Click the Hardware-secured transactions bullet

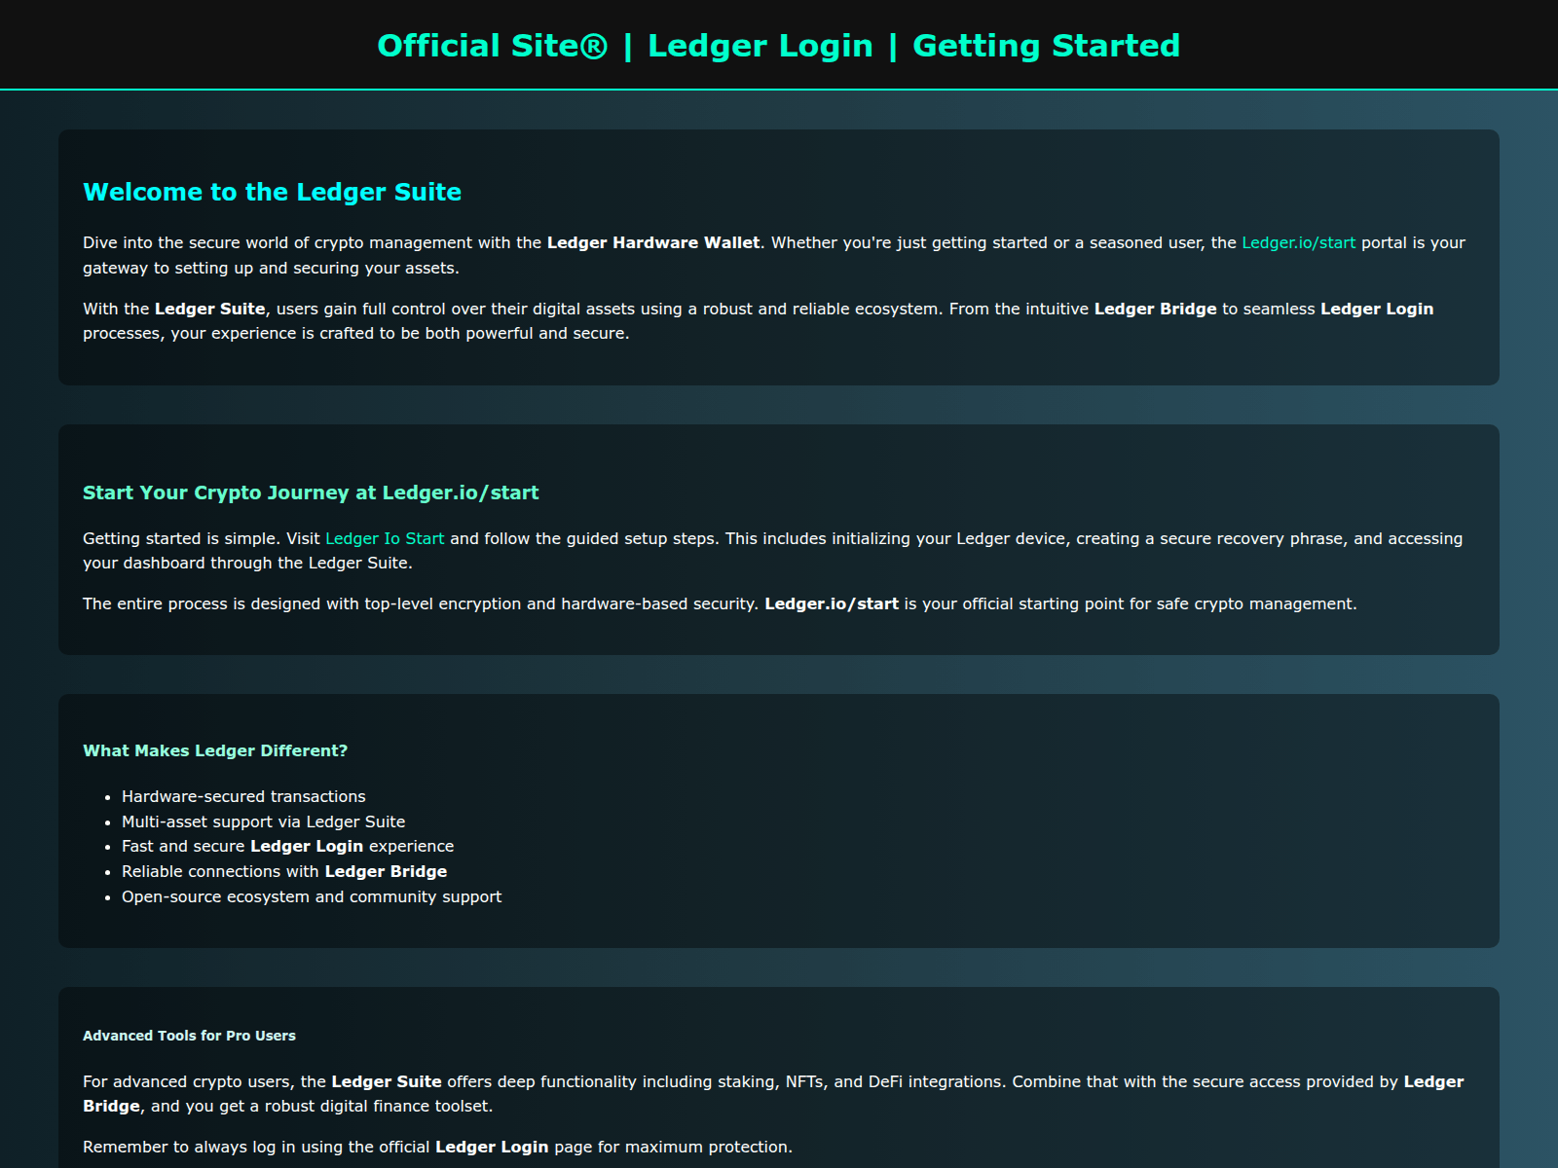click(243, 796)
